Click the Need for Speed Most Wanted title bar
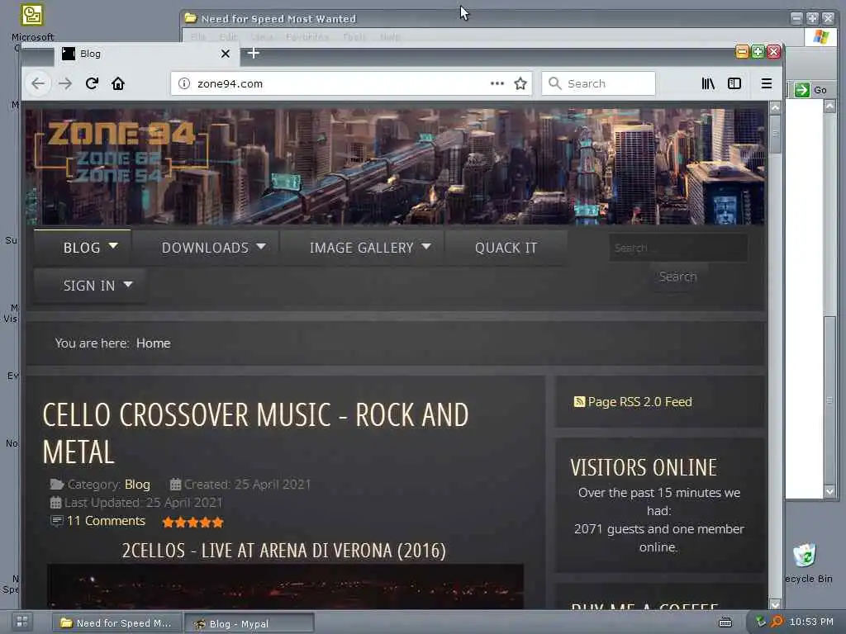The height and width of the screenshot is (634, 846). [486, 18]
